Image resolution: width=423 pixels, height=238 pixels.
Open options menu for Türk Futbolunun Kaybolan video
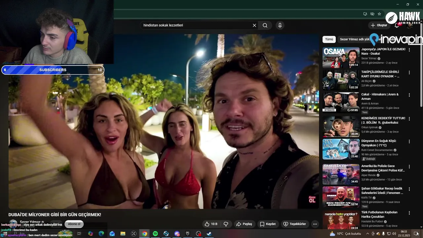point(409,213)
